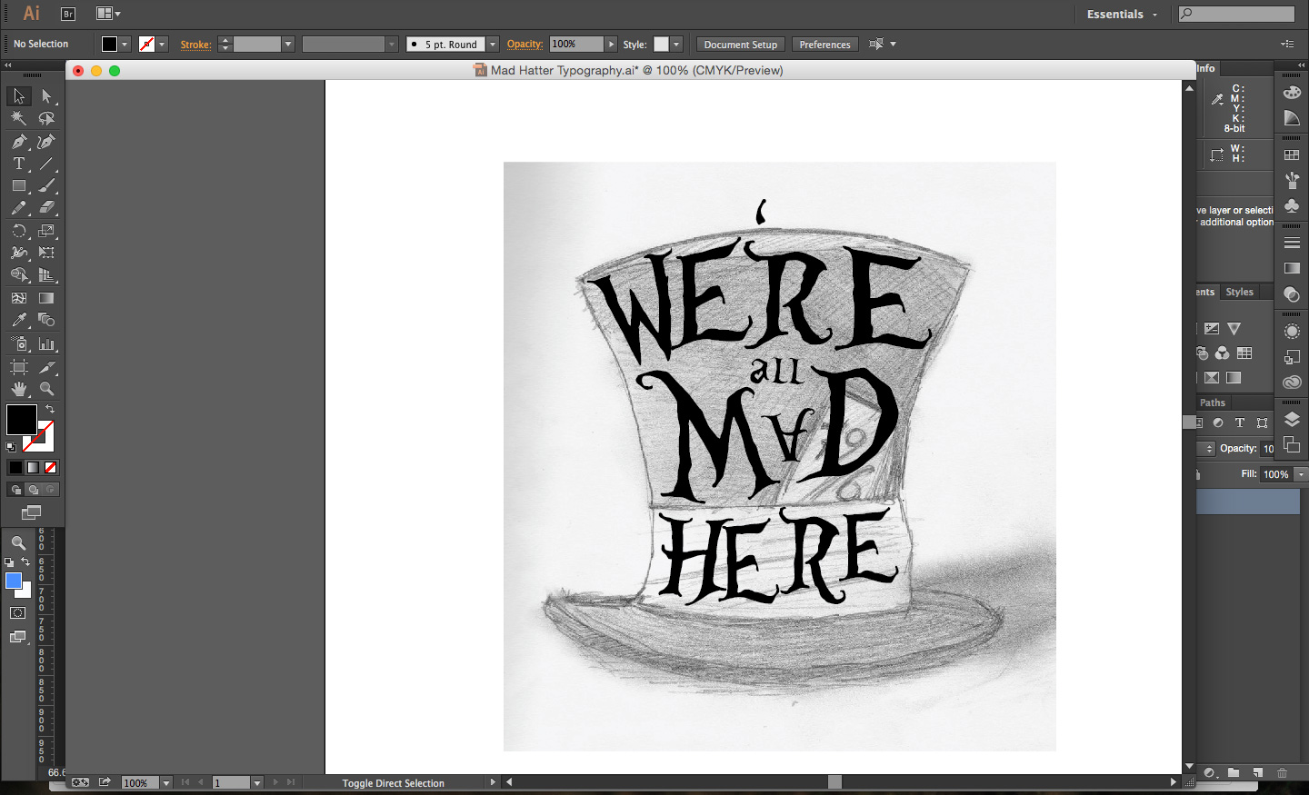Viewport: 1309px width, 795px height.
Task: Click the Document Setup button
Action: 741,44
